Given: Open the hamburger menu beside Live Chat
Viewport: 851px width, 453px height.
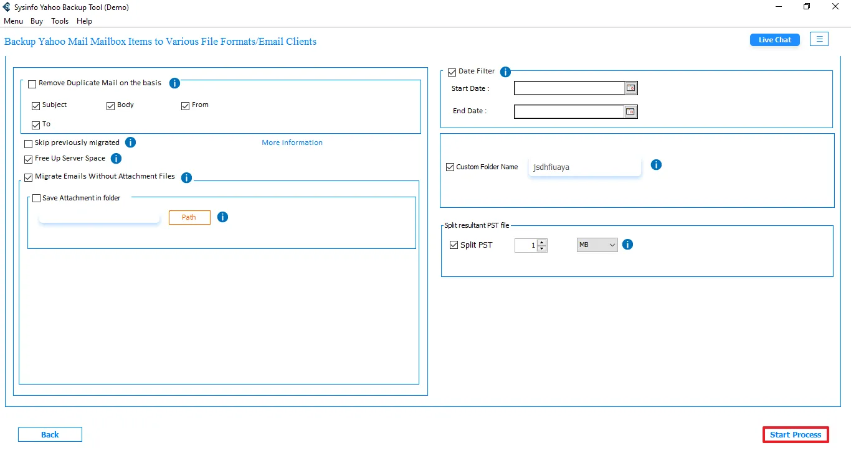Looking at the screenshot, I should click(x=819, y=39).
